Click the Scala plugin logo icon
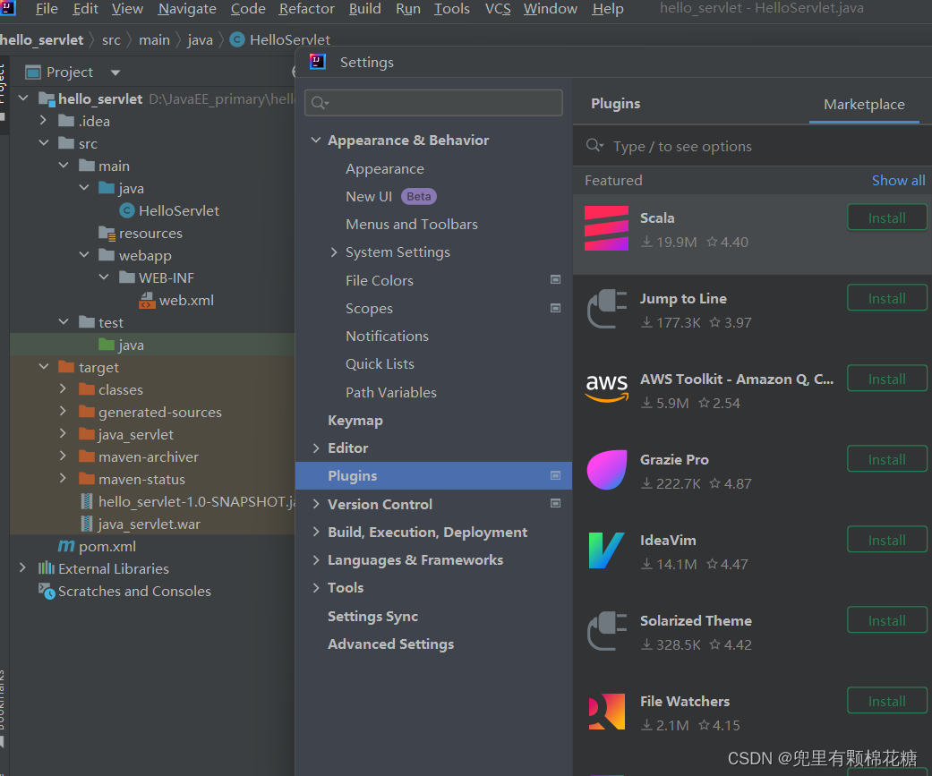The height and width of the screenshot is (776, 932). (606, 229)
